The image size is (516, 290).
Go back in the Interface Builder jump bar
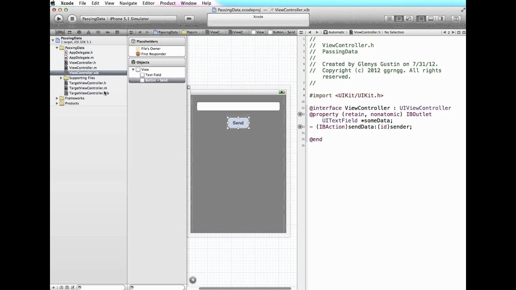[x=140, y=32]
